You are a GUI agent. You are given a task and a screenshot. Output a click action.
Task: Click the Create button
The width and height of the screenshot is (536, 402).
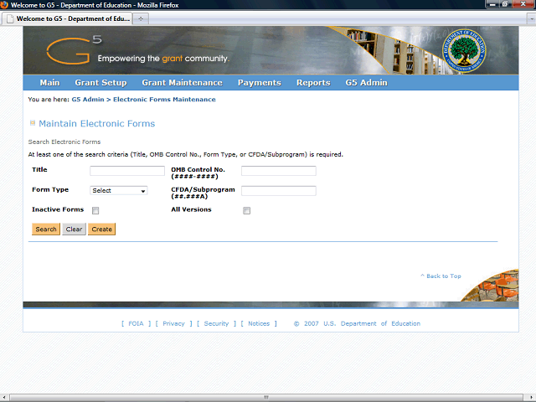coord(101,229)
